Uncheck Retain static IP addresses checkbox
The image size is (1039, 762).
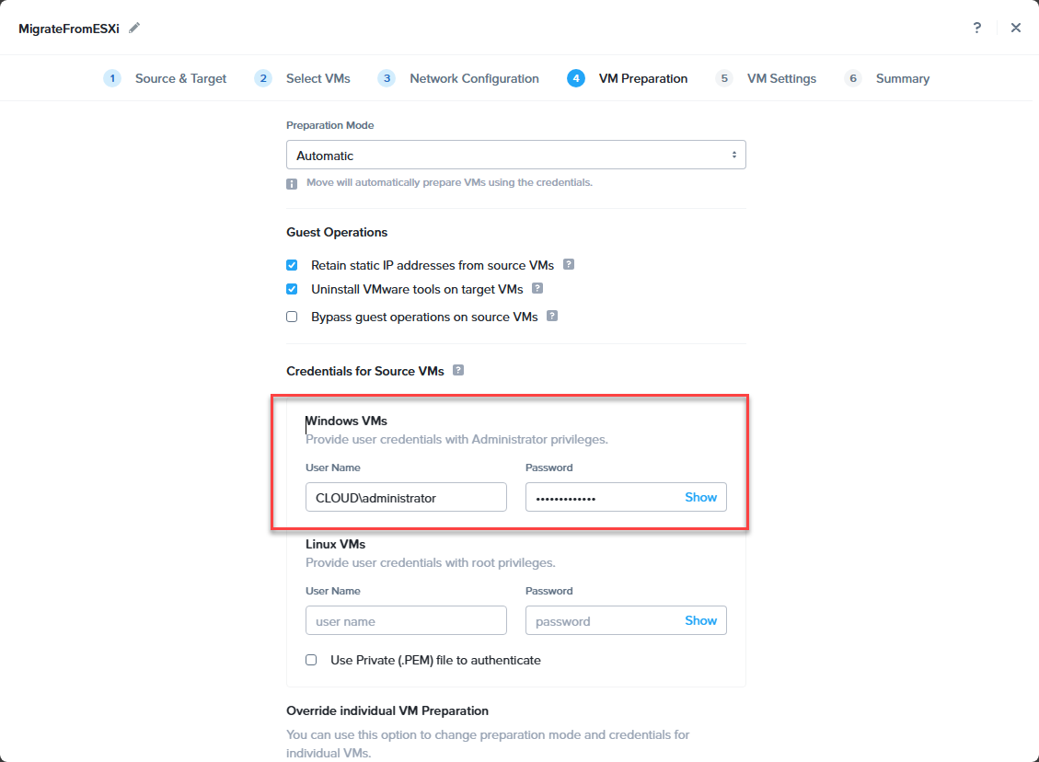tap(292, 265)
